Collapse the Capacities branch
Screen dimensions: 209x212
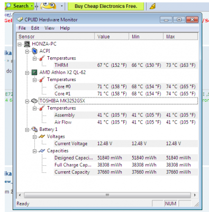[x=34, y=151]
